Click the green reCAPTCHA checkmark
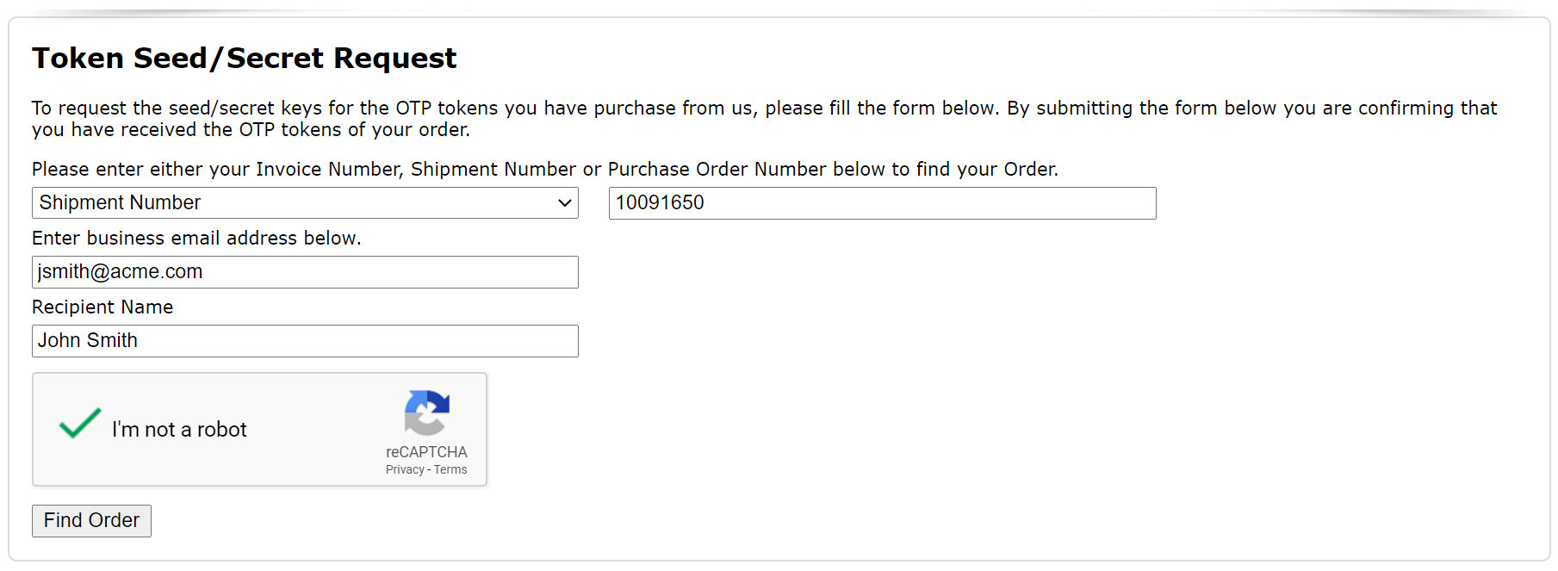 tap(80, 424)
